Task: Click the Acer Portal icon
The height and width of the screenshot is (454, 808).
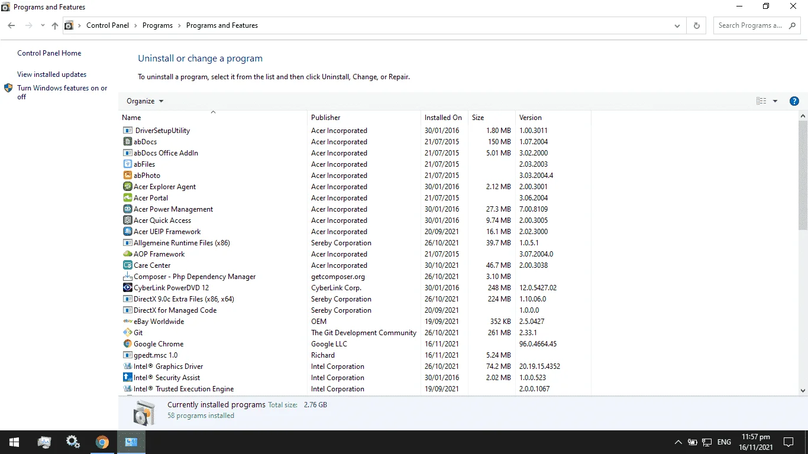Action: [x=127, y=198]
